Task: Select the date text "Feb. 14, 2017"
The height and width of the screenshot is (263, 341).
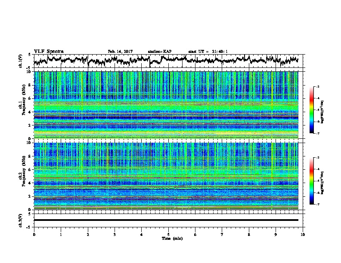Action: (x=120, y=52)
